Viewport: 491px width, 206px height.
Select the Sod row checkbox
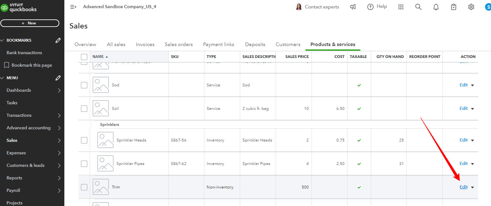pos(84,85)
